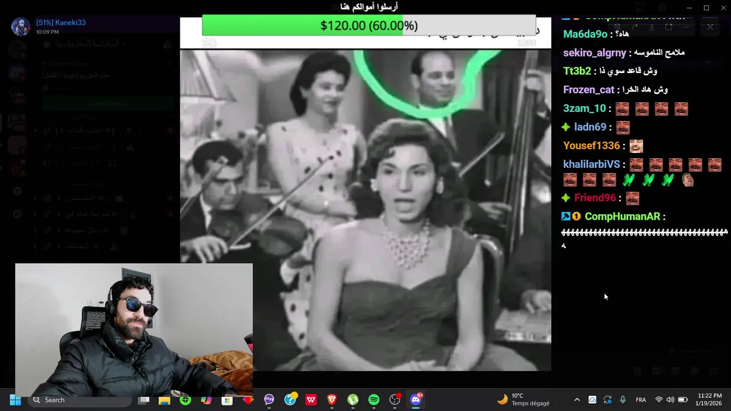This screenshot has height=411, width=731.
Task: Launch the green circle app on taskbar
Action: (185, 400)
